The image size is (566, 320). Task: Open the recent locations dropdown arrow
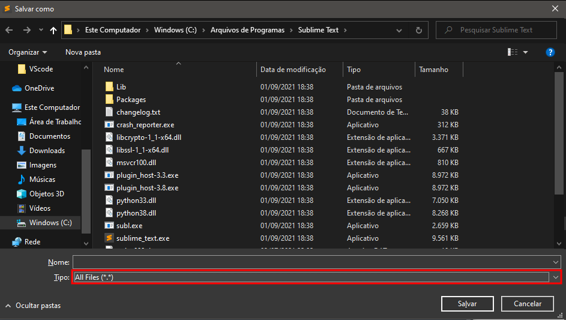coord(41,31)
